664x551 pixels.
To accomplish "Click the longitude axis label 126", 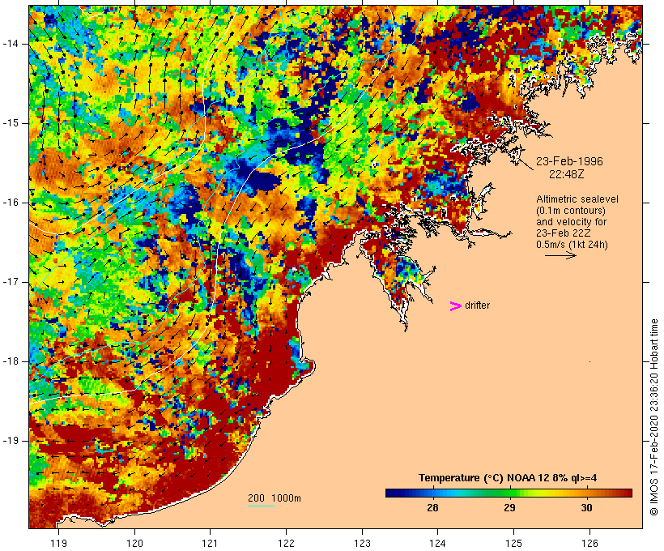I will [590, 543].
